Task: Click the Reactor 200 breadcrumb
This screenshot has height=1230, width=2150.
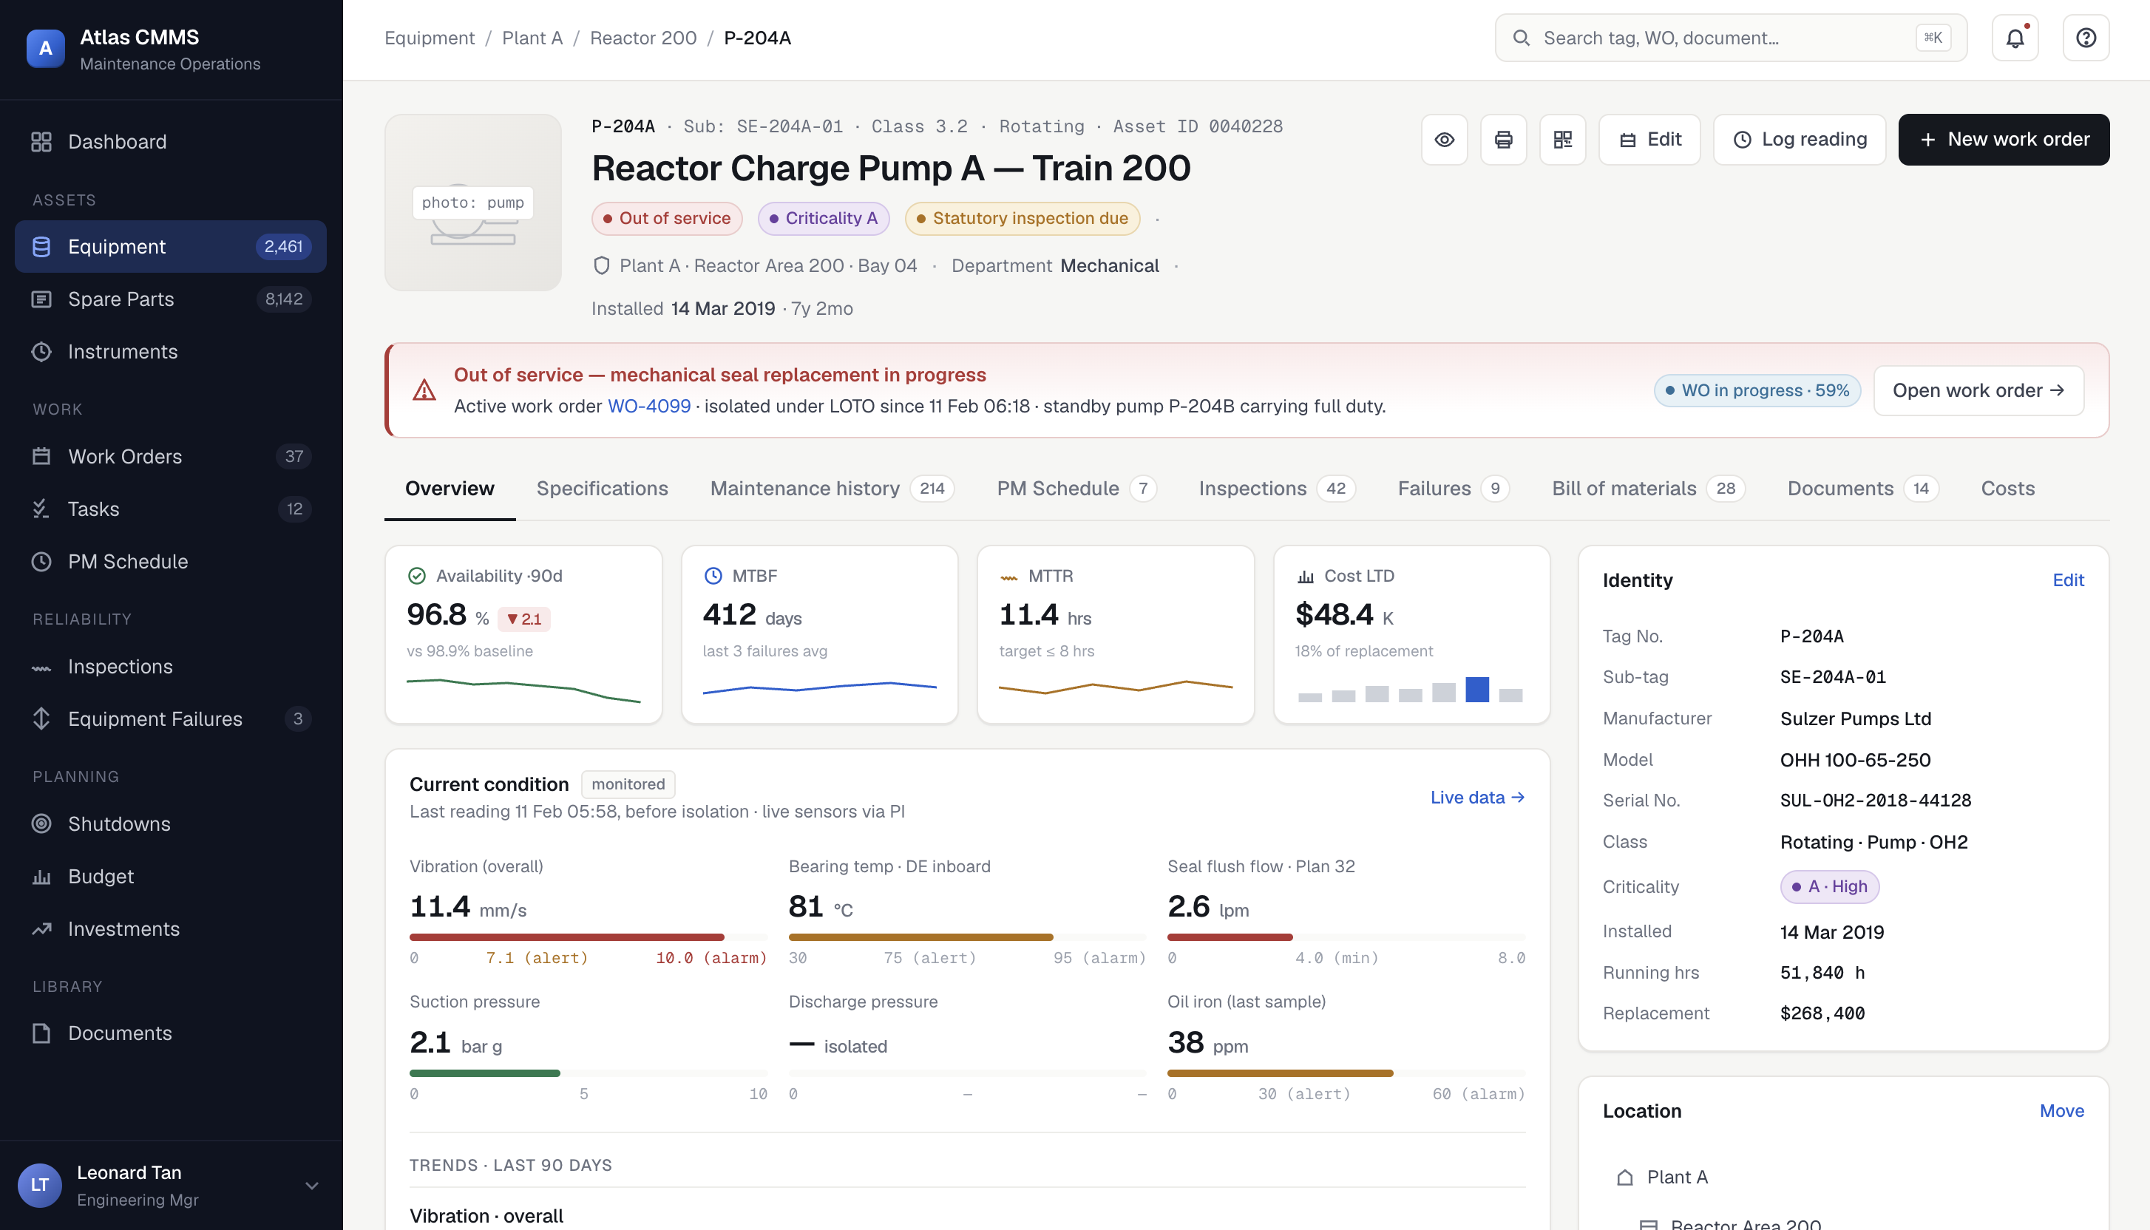Action: click(x=643, y=38)
